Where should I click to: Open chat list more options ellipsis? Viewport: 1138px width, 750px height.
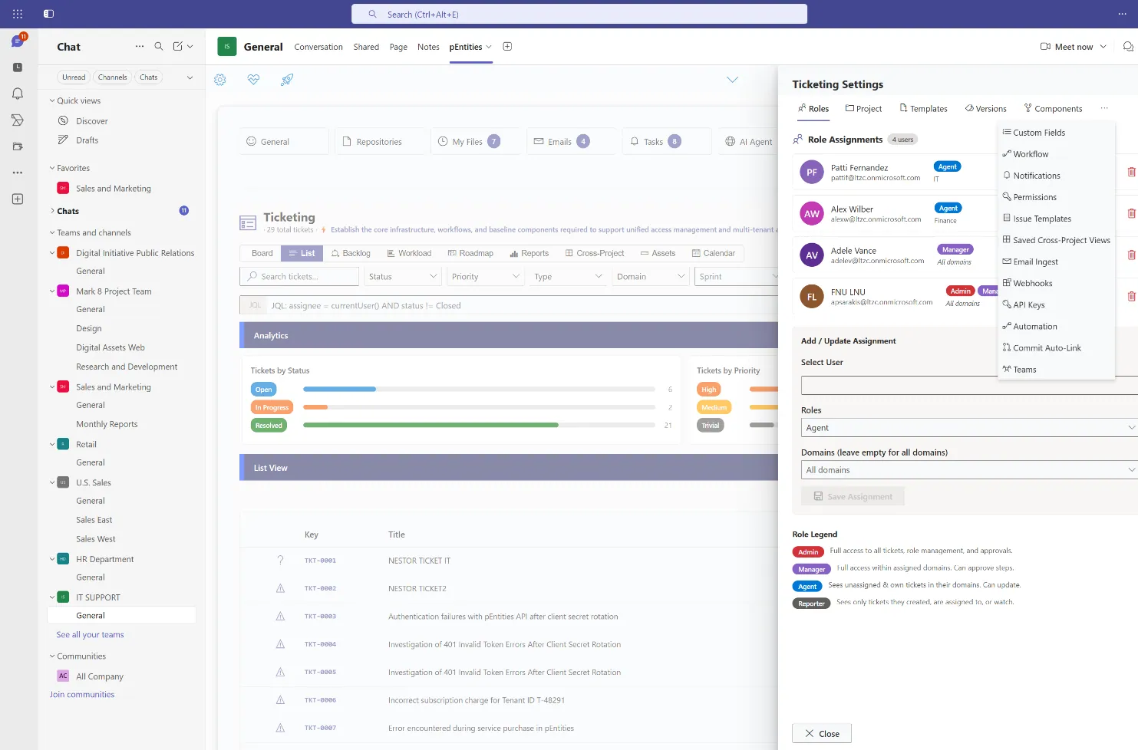[x=140, y=47]
